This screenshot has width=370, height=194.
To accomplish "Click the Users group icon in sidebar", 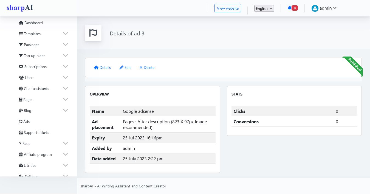I will 21,78.
